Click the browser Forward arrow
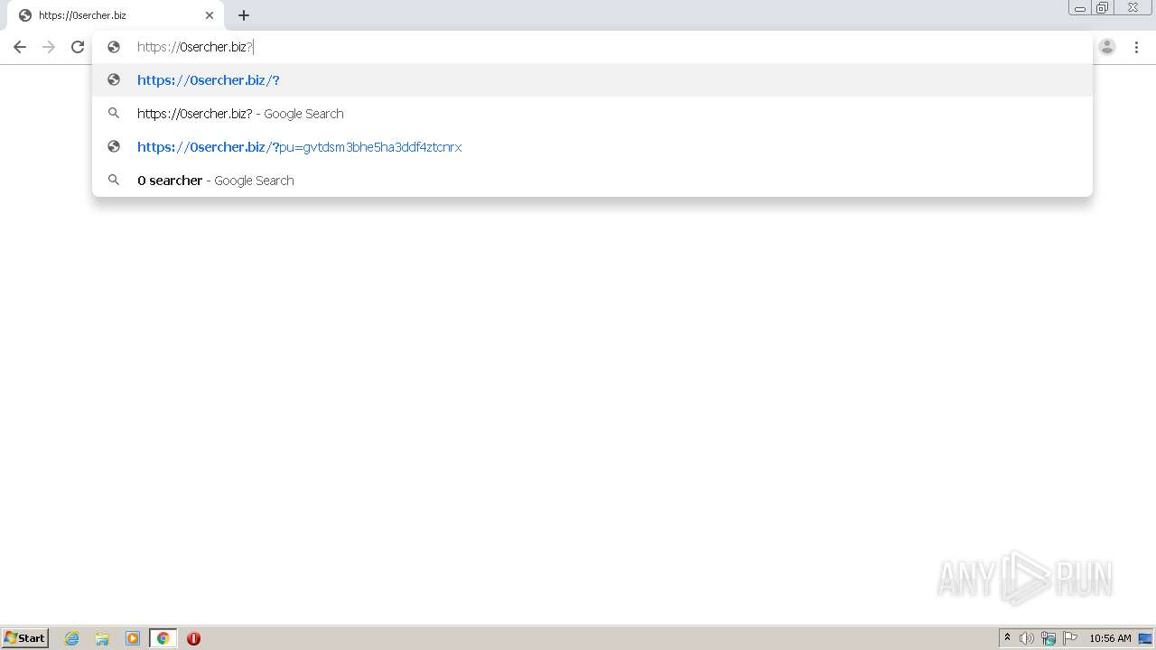 pos(49,47)
